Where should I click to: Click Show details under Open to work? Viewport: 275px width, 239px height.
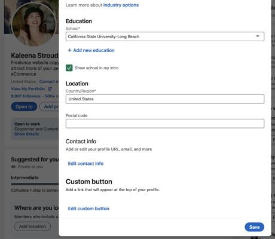click(26, 134)
